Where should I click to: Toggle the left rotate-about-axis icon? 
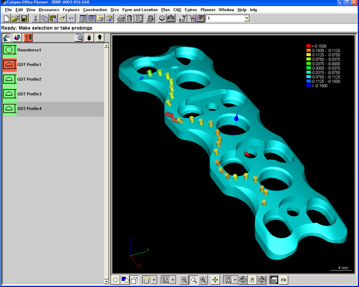[243, 280]
